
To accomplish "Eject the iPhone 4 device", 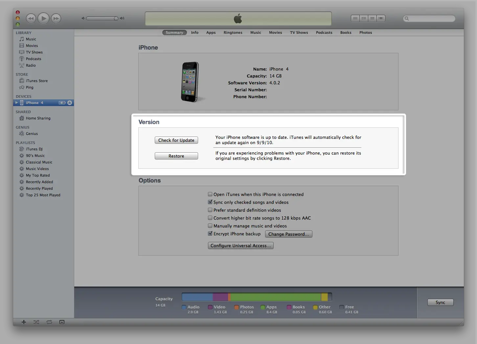I will click(70, 103).
